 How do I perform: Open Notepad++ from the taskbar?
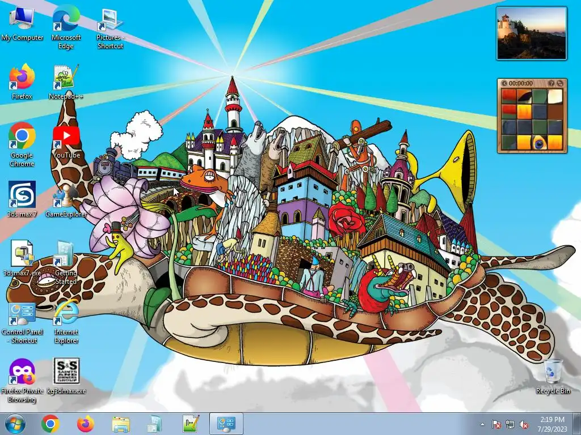point(191,424)
